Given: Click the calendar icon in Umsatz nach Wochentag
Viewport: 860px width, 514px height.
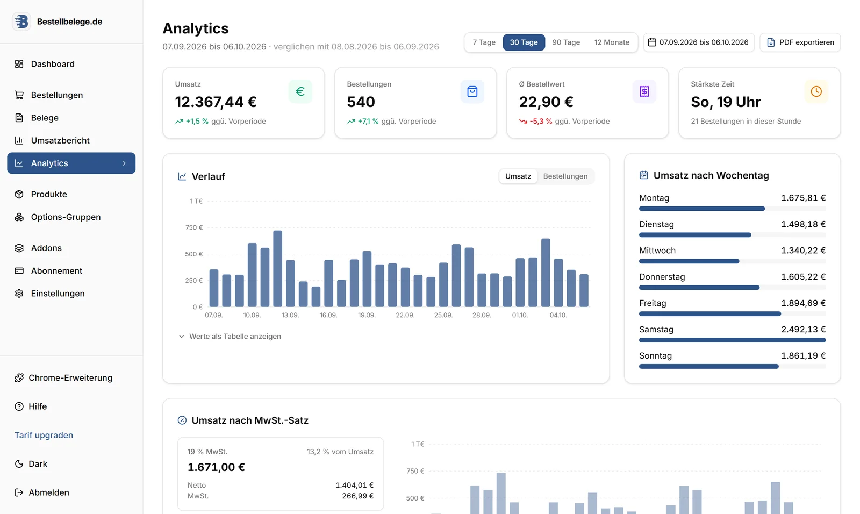Looking at the screenshot, I should point(644,175).
